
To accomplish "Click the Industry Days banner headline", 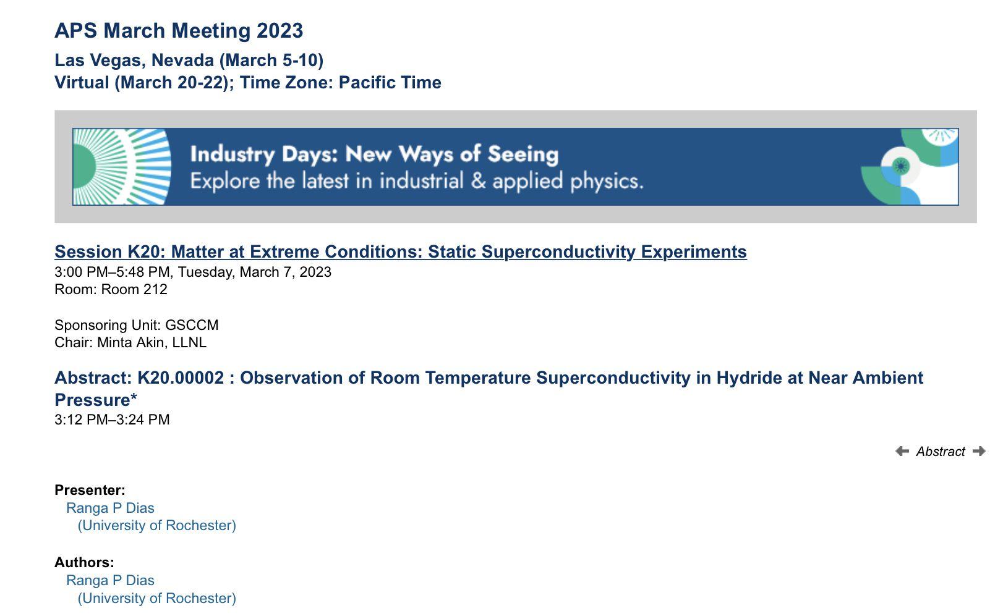I will point(374,154).
